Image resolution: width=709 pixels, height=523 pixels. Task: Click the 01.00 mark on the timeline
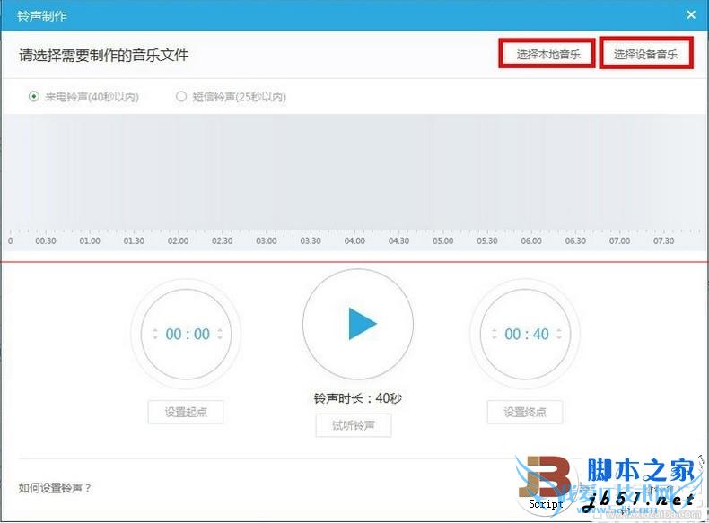coord(90,241)
